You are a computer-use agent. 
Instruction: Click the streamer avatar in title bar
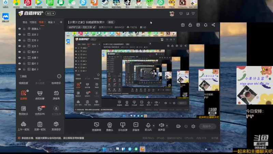tap(172, 13)
